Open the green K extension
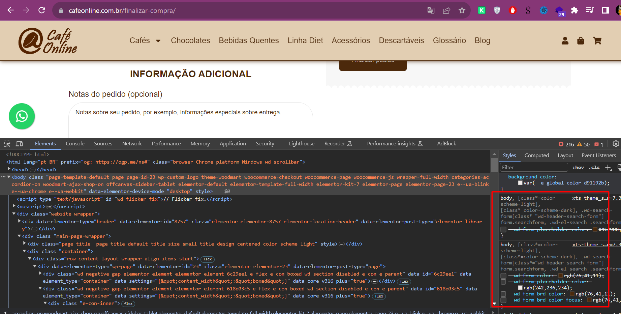Image resolution: width=621 pixels, height=314 pixels. point(482,10)
